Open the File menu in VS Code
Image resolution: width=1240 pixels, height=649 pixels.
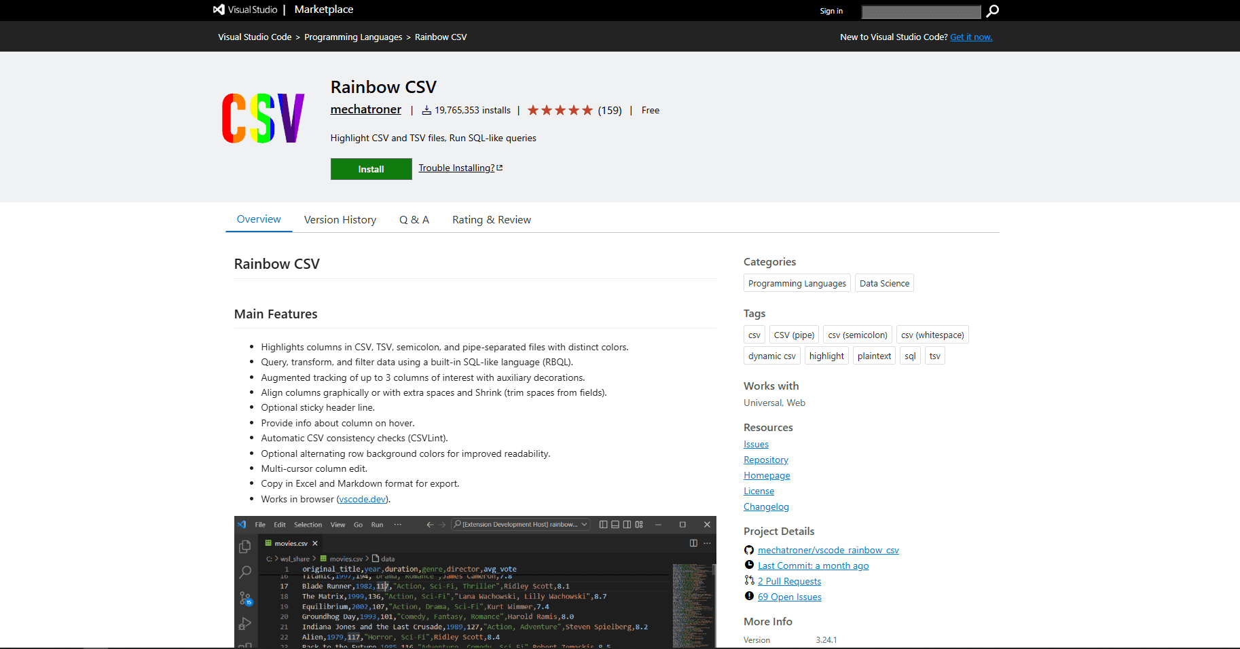[259, 524]
